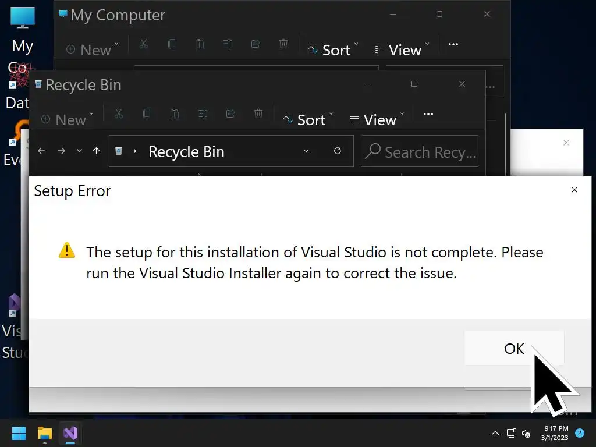Click the Delete icon in My Computer toolbar
Image resolution: width=596 pixels, height=447 pixels.
[x=283, y=44]
